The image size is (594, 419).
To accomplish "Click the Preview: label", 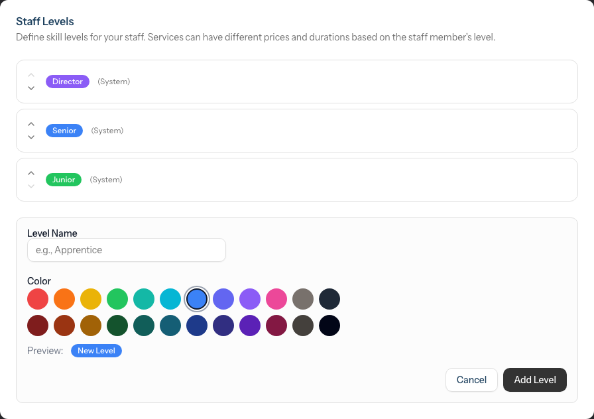I will pos(45,351).
